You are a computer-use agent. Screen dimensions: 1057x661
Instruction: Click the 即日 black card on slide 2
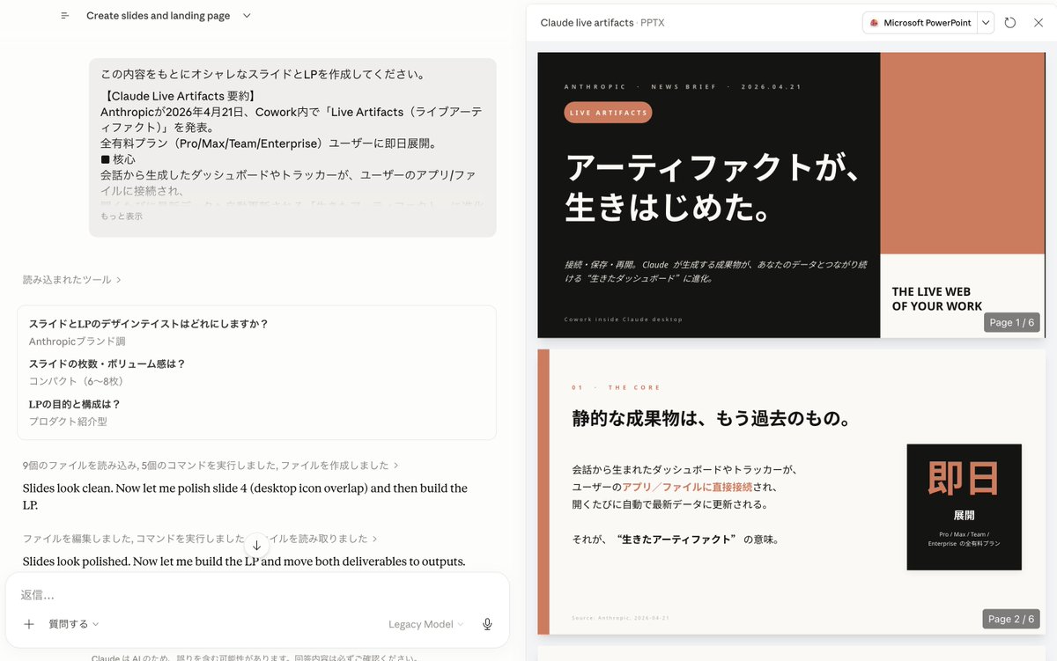pyautogui.click(x=964, y=506)
